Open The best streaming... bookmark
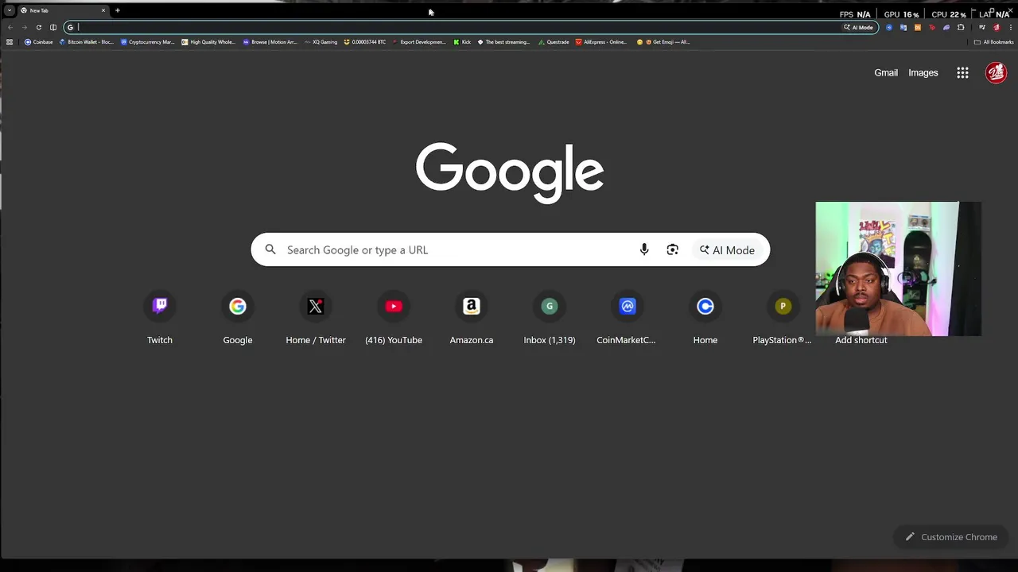The image size is (1018, 572). pos(504,42)
